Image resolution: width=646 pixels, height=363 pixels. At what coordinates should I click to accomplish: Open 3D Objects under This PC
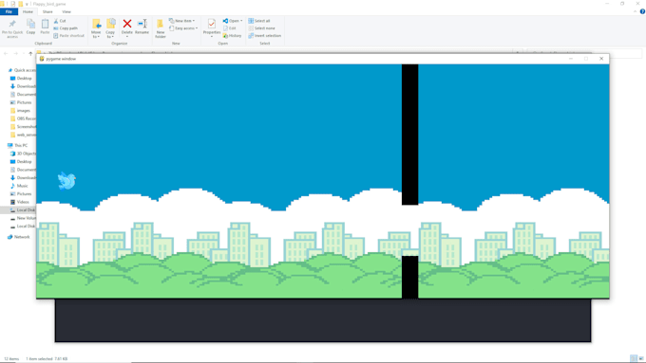23,154
